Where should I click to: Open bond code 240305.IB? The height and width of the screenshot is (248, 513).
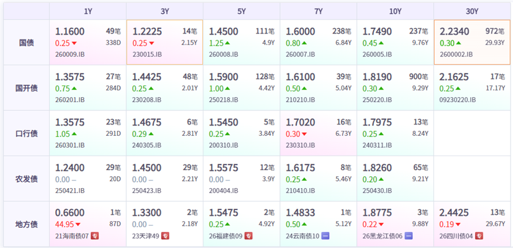147,145
